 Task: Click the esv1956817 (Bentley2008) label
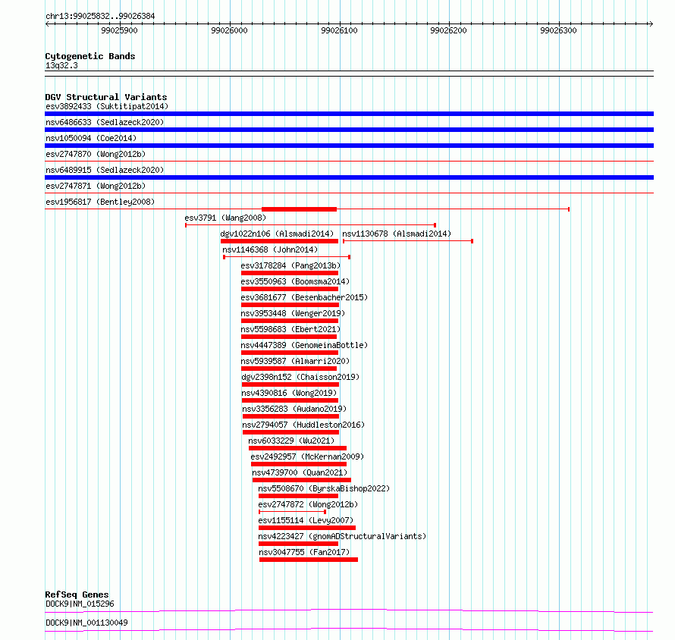pos(100,202)
